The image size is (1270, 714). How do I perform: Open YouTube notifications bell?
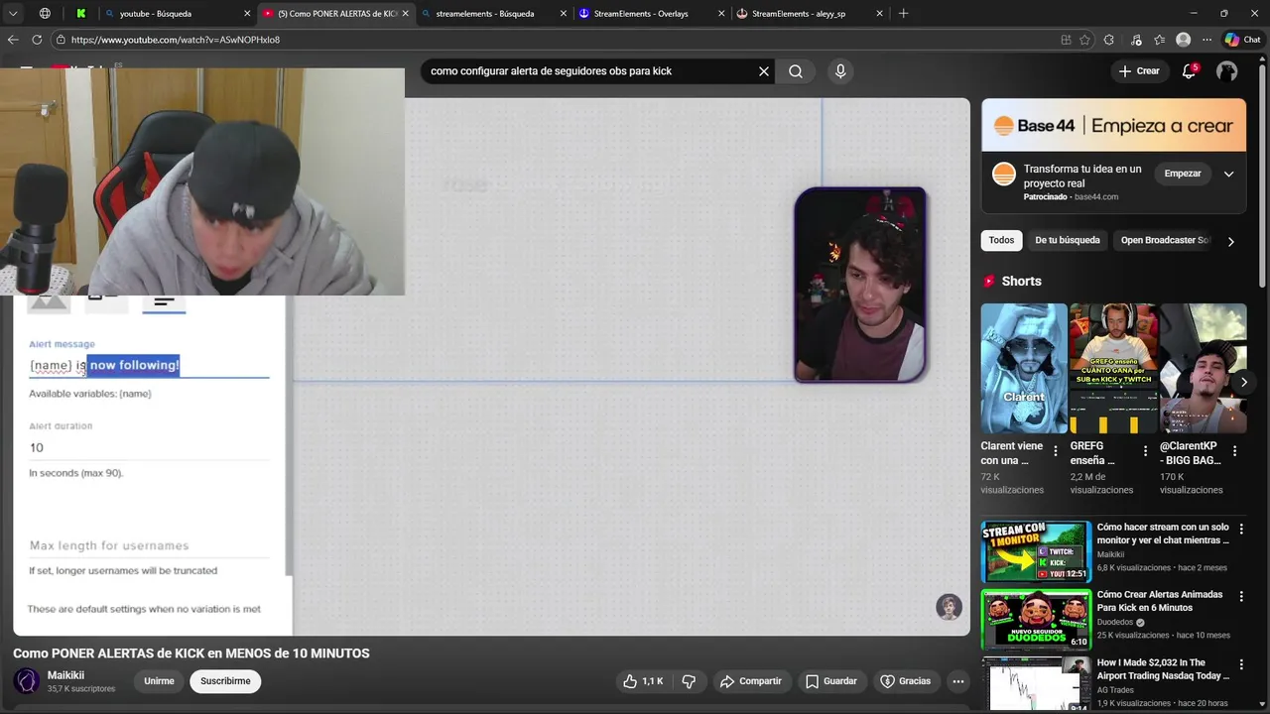1189,71
